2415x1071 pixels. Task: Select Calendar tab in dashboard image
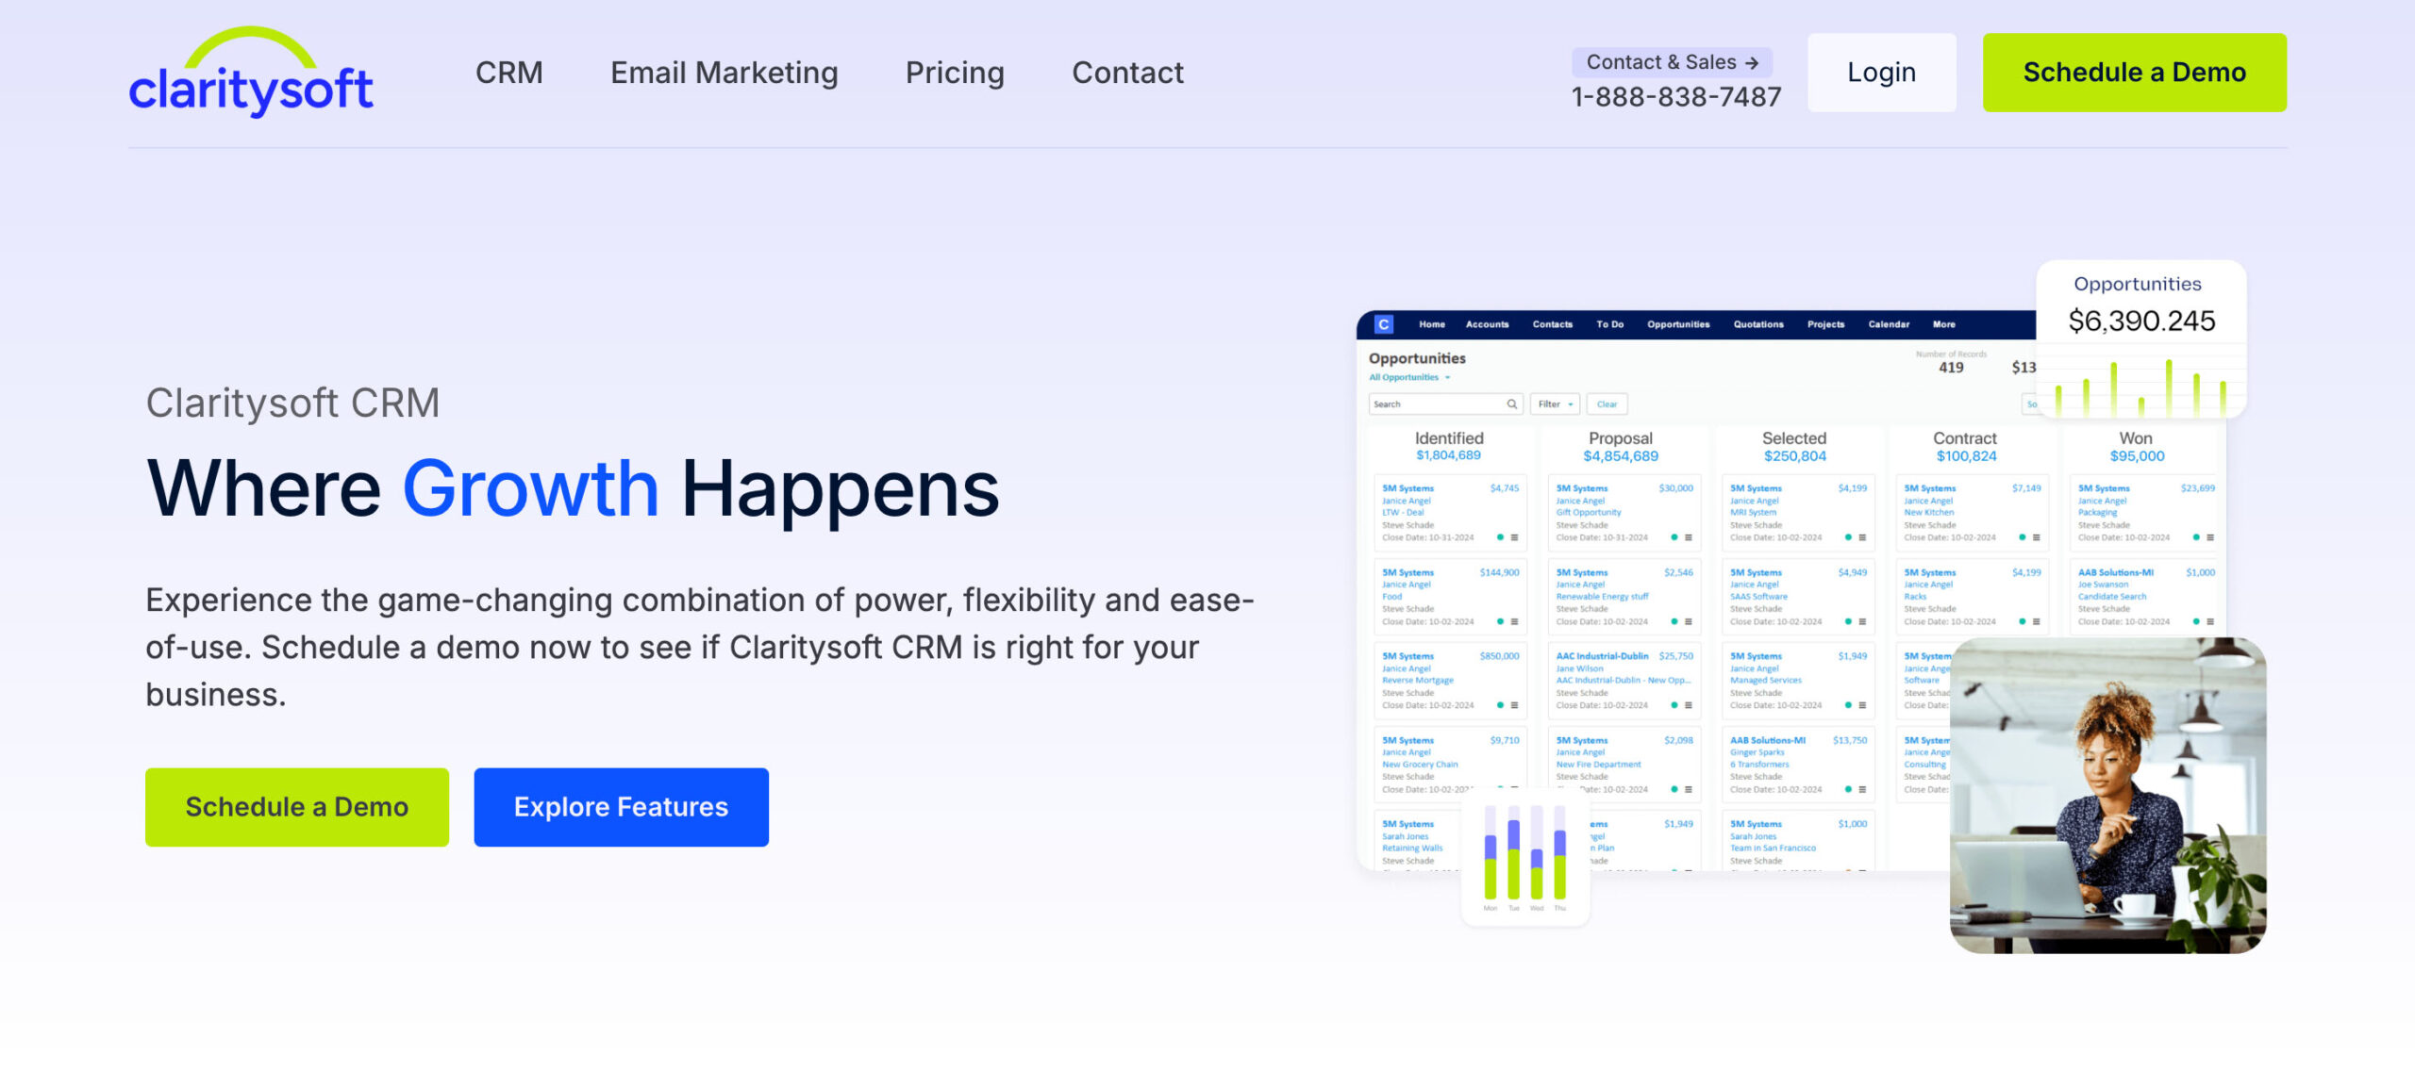[x=1889, y=324]
